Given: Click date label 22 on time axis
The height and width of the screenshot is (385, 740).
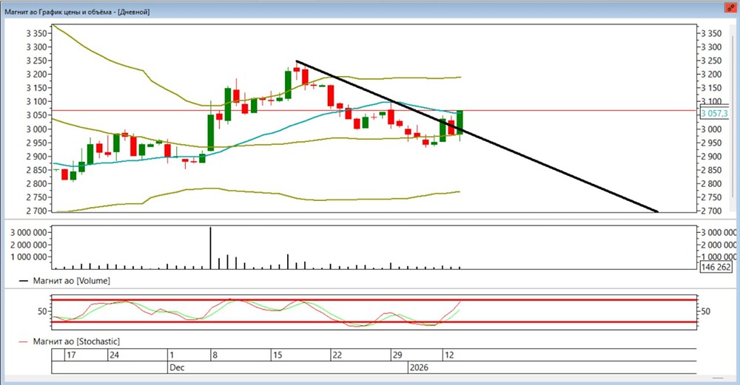Looking at the screenshot, I should click(337, 355).
